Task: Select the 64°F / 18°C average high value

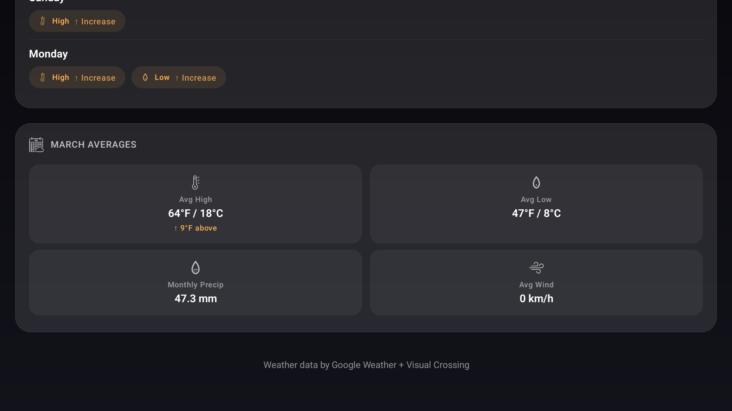Action: click(x=196, y=213)
